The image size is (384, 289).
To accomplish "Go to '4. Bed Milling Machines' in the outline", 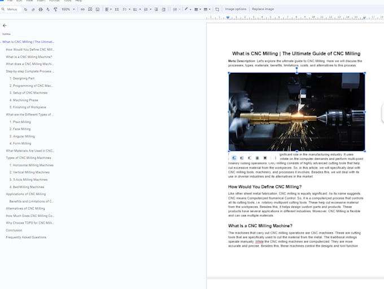I will (x=27, y=187).
